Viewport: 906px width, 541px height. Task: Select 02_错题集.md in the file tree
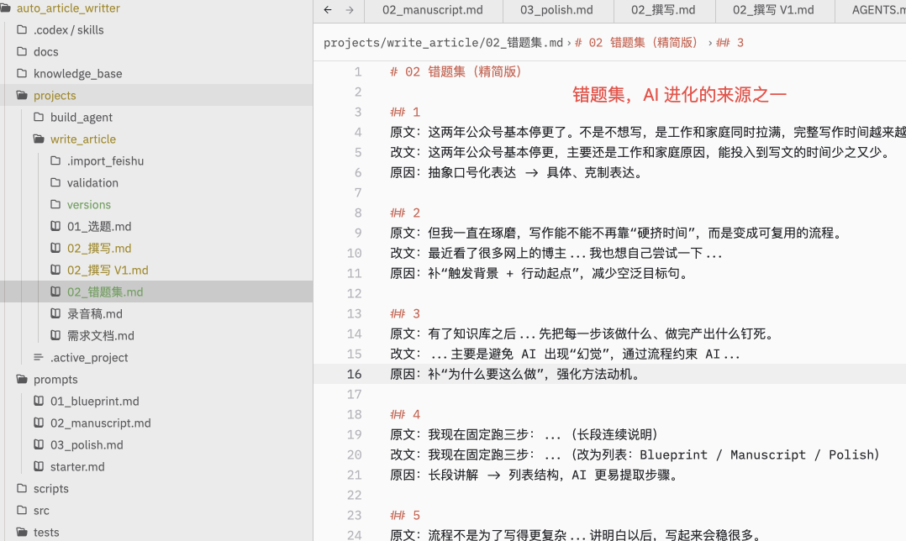105,292
